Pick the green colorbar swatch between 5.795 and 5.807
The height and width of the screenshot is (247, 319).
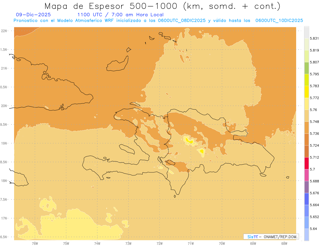coord(307,68)
